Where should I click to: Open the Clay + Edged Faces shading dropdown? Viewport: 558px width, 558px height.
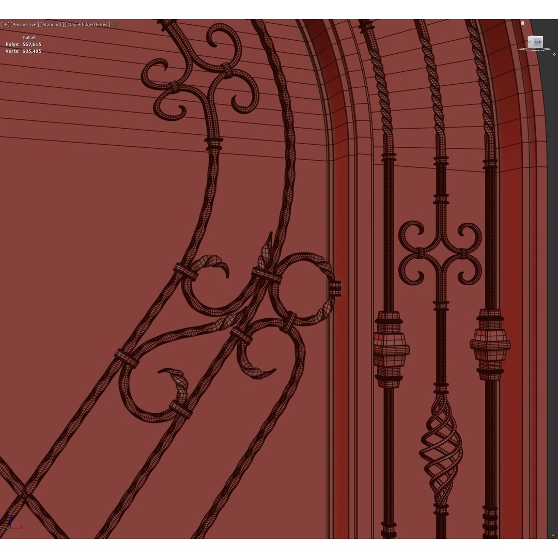[x=87, y=24]
